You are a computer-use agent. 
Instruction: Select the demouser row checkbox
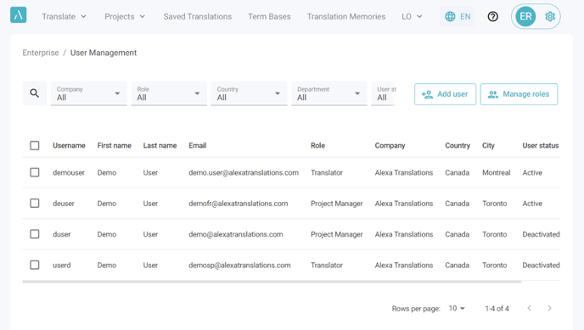click(35, 172)
